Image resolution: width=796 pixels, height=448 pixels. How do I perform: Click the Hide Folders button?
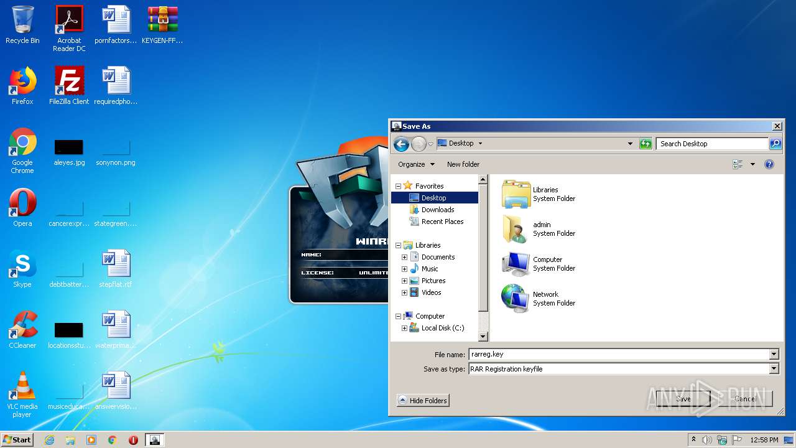[x=423, y=401]
